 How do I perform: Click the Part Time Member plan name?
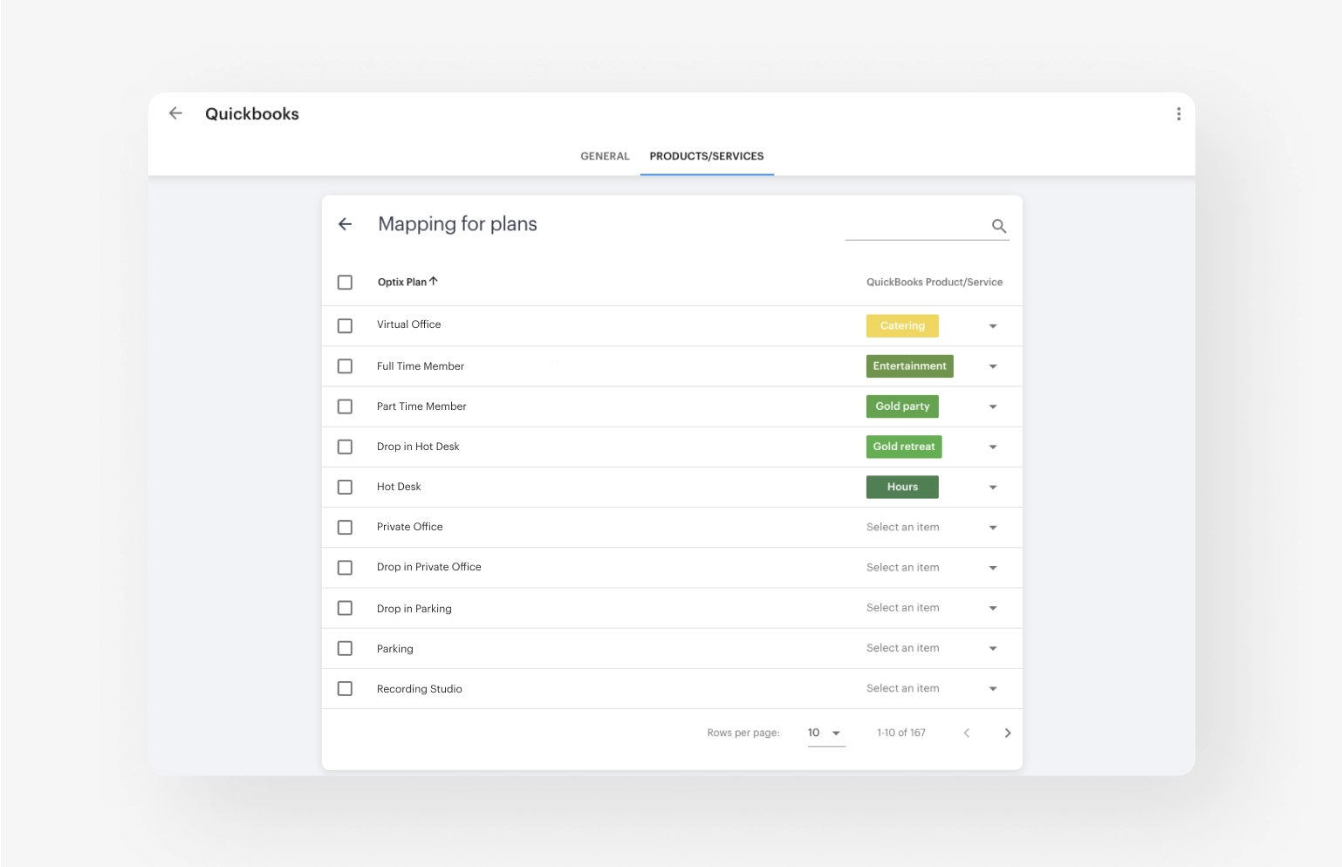click(421, 406)
